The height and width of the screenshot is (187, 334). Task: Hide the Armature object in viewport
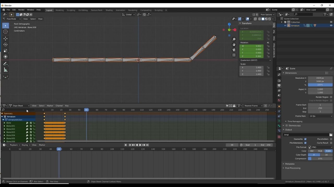[331, 25]
